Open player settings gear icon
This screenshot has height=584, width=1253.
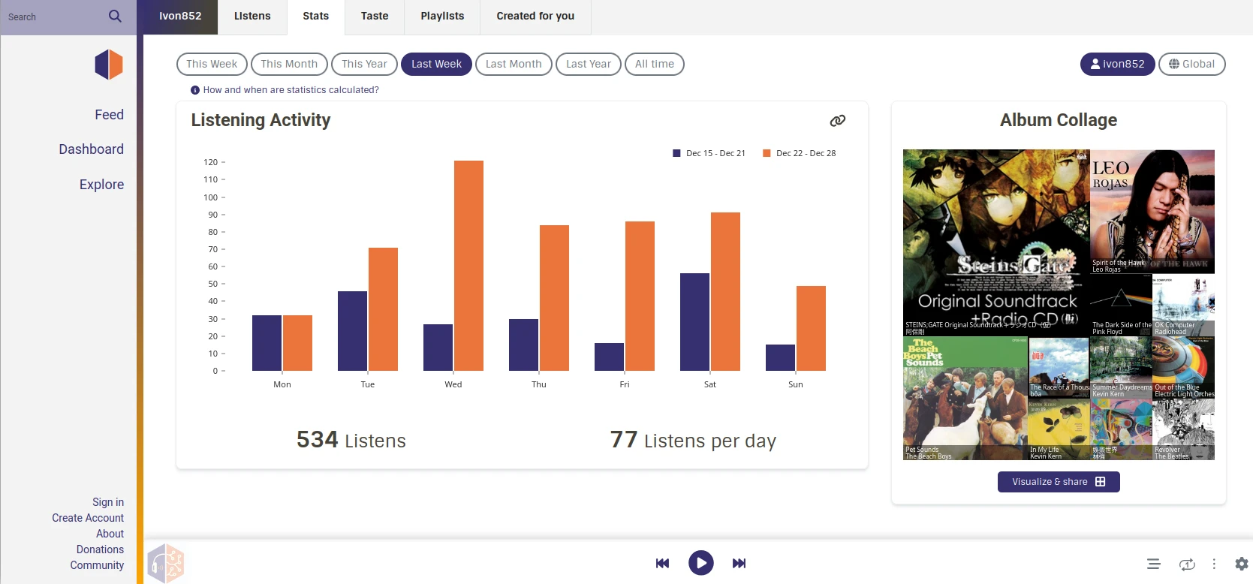[x=1241, y=564]
